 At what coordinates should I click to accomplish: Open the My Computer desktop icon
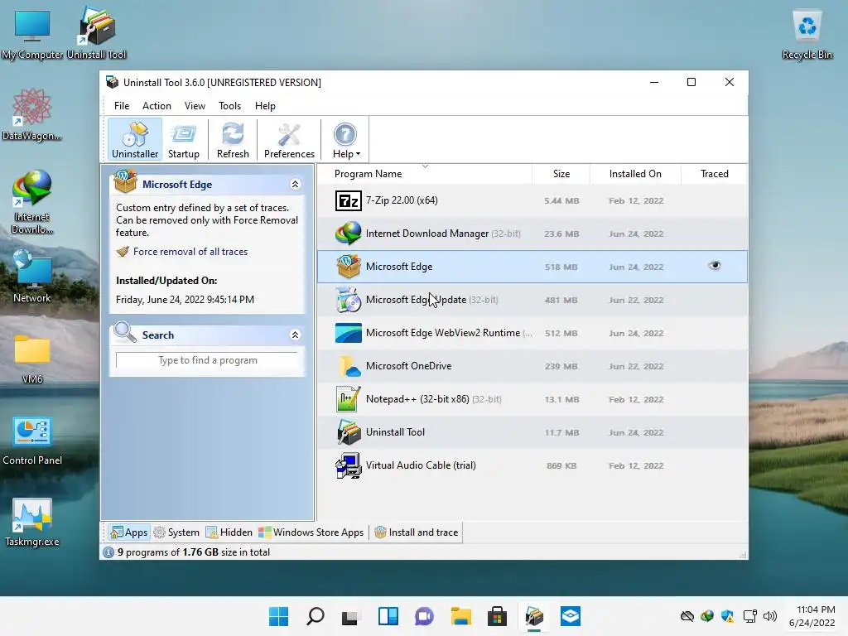tap(32, 33)
